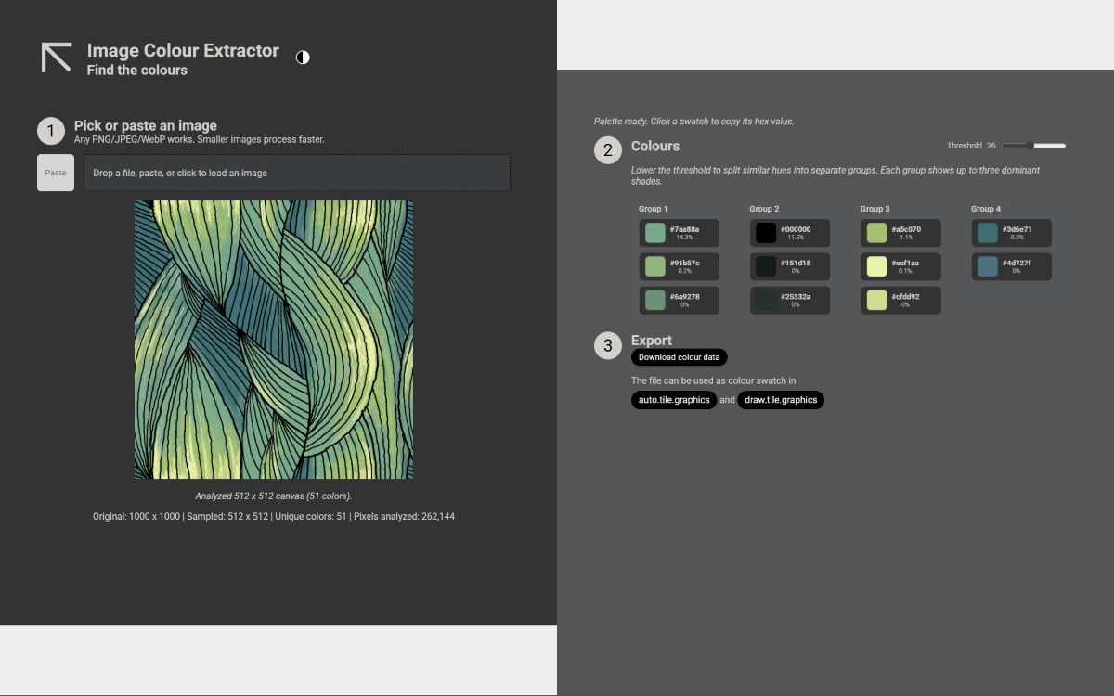
Task: Select the #6a9278 colour swatch
Action: 679,301
